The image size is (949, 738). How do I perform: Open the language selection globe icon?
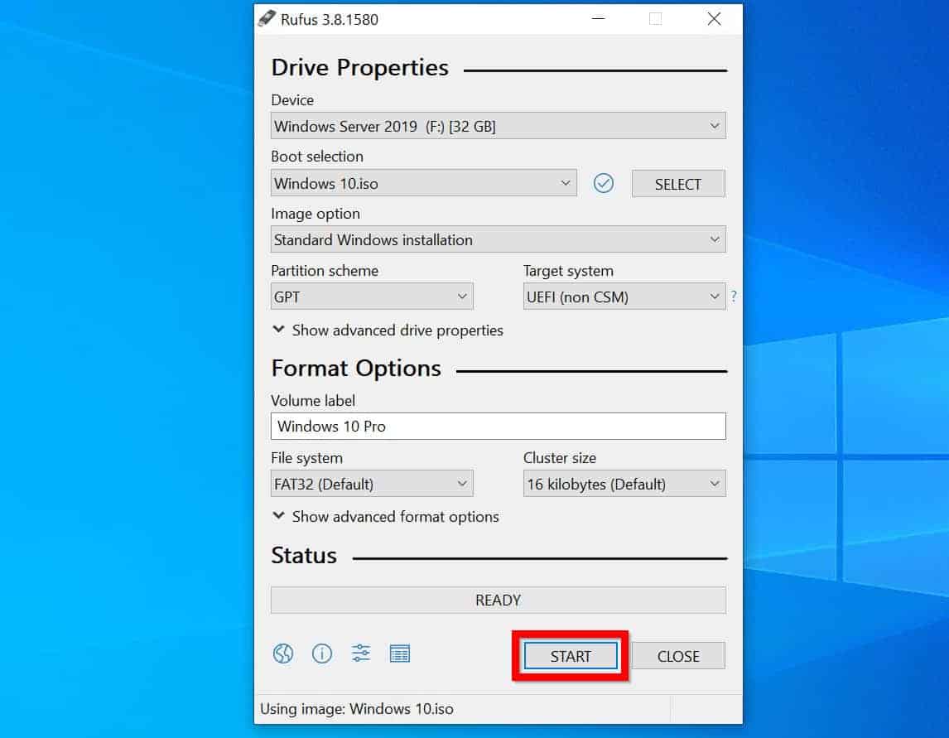tap(282, 654)
